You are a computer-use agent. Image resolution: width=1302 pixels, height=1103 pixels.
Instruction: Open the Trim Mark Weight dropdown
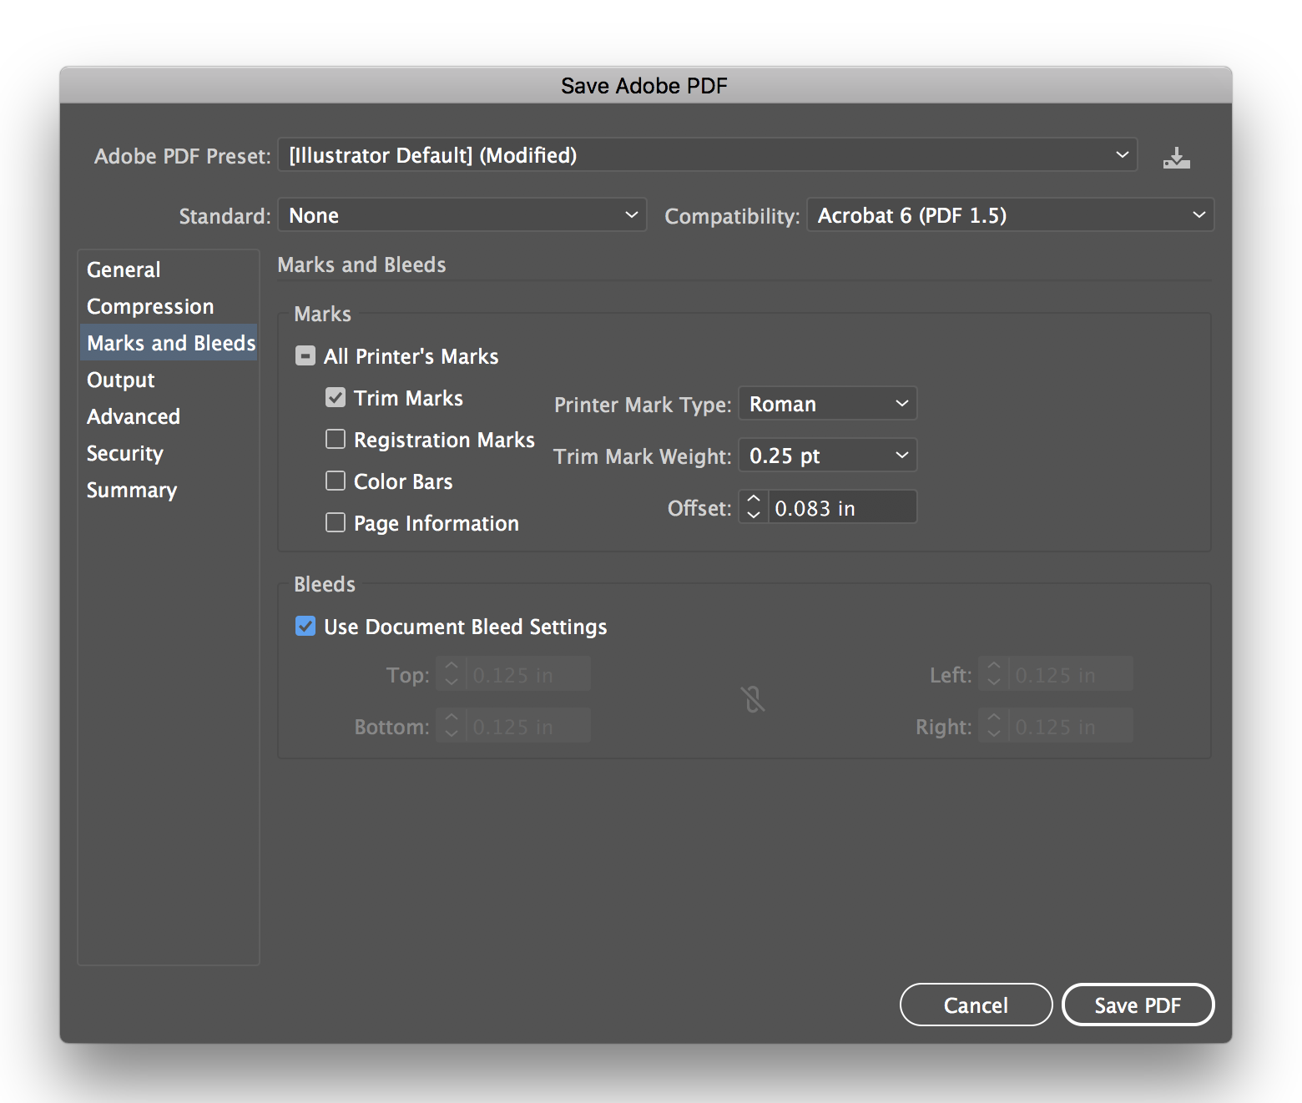click(828, 456)
